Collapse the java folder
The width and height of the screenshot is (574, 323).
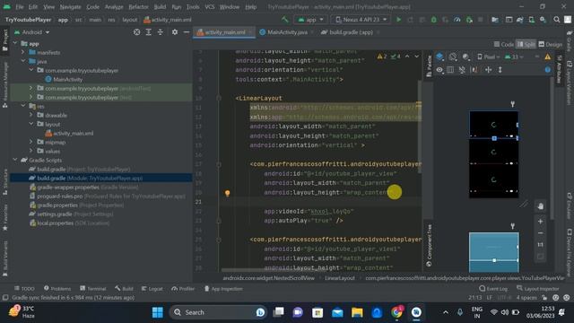(23, 61)
